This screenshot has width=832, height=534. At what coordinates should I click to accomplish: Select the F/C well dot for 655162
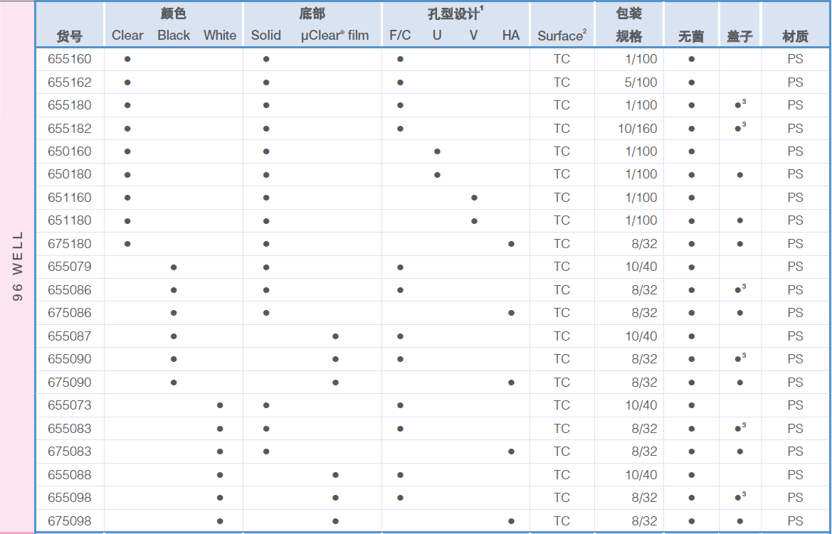(x=400, y=82)
